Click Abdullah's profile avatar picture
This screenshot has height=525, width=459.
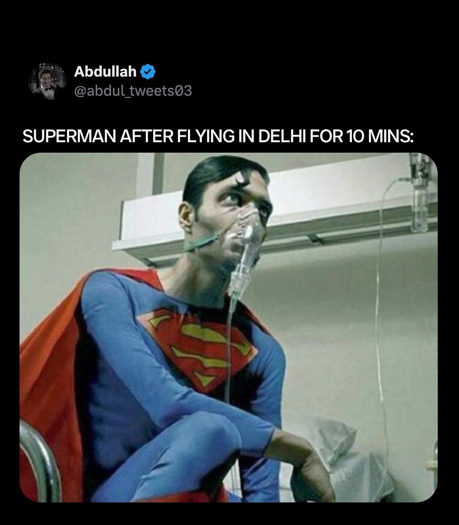47,81
